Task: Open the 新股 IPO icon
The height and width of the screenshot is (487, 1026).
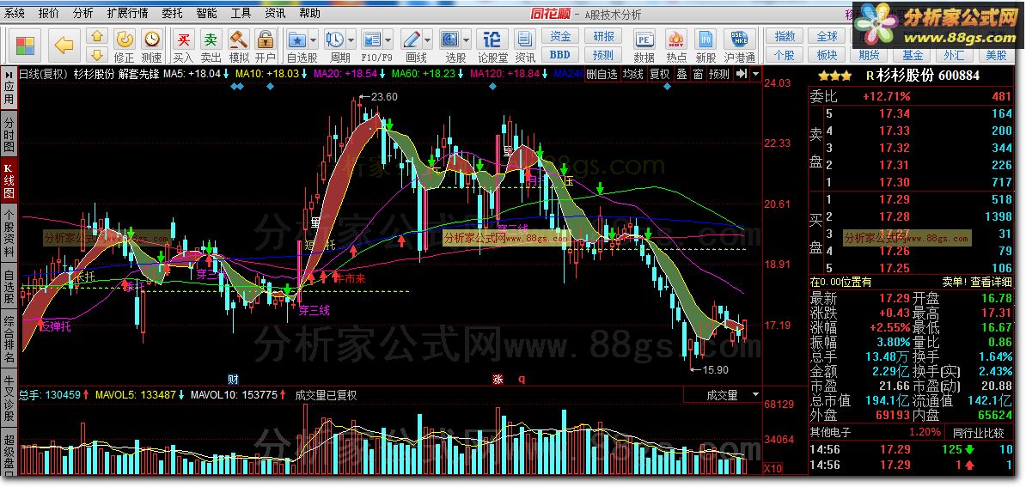Action: coord(705,40)
